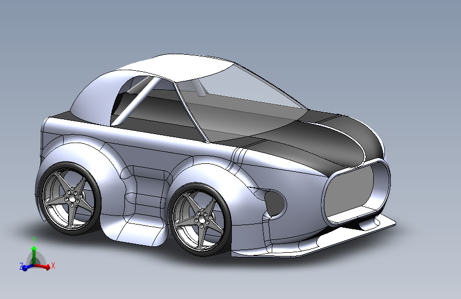Select the round fog light opening
Image resolution: width=461 pixels, height=299 pixels.
coord(275,204)
